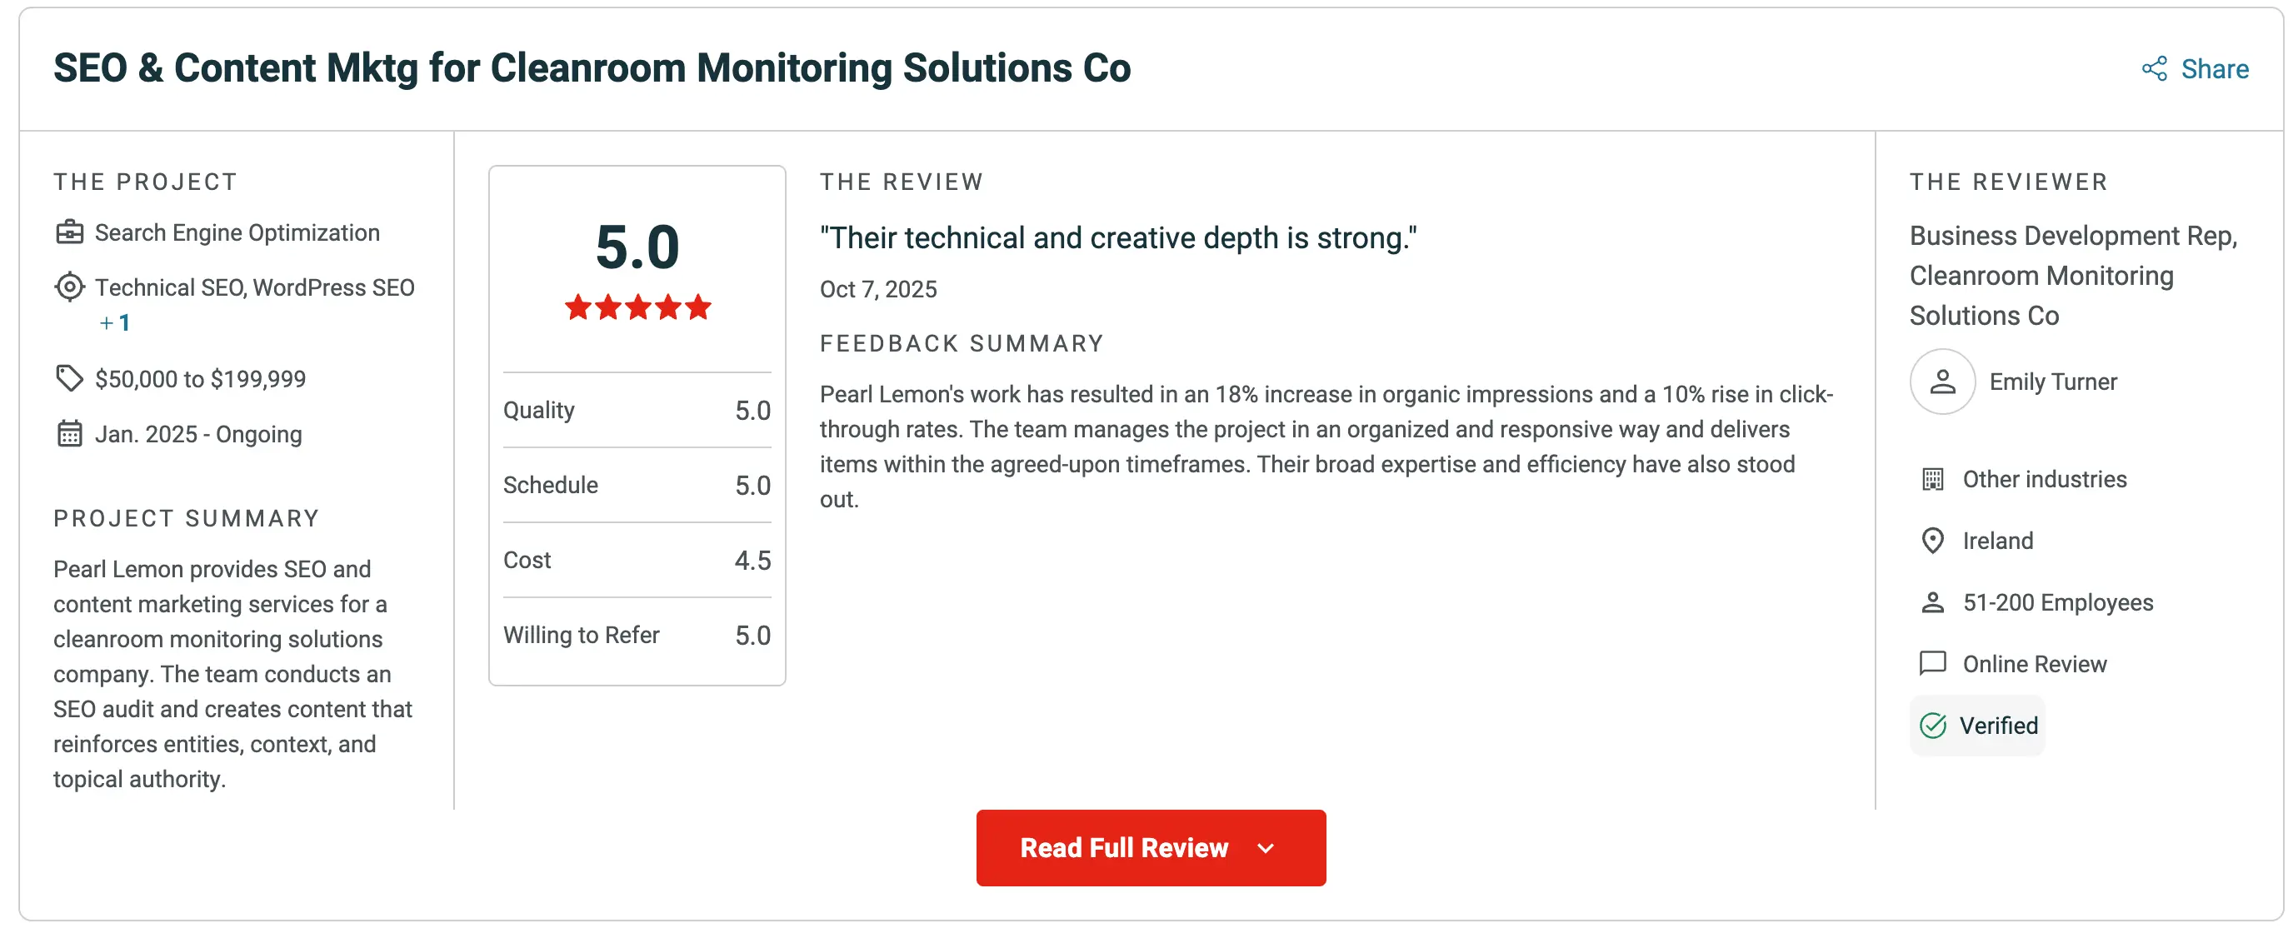
Task: Select the Cost 4.5 rating row
Action: 637,561
